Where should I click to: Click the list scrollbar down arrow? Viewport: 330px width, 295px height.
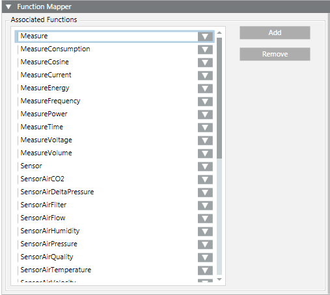(x=219, y=279)
